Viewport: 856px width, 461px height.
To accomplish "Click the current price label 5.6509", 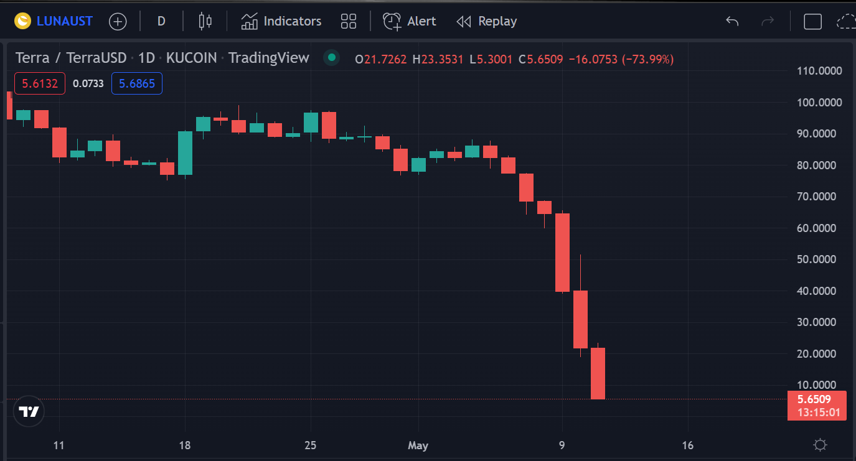I will (x=817, y=406).
